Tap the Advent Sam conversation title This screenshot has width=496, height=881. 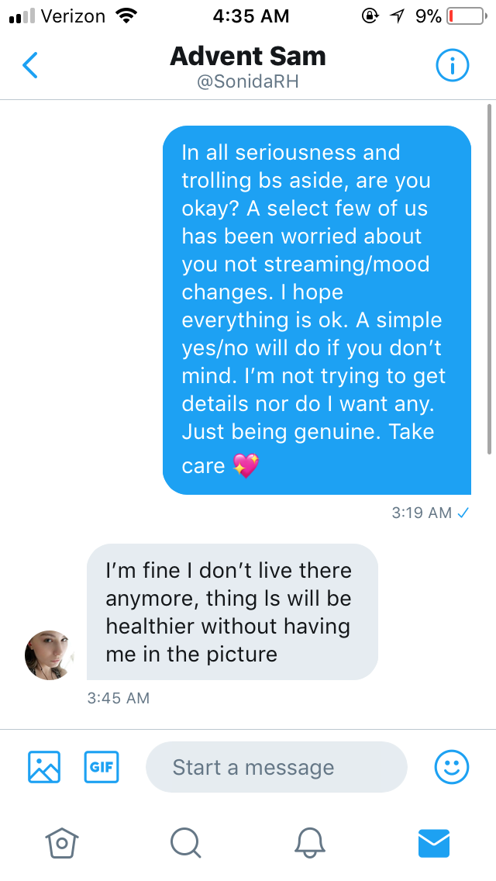click(248, 56)
